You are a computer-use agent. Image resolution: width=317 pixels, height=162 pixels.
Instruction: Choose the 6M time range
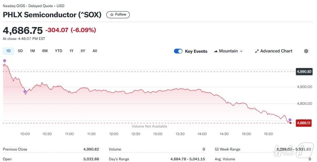tap(45, 51)
